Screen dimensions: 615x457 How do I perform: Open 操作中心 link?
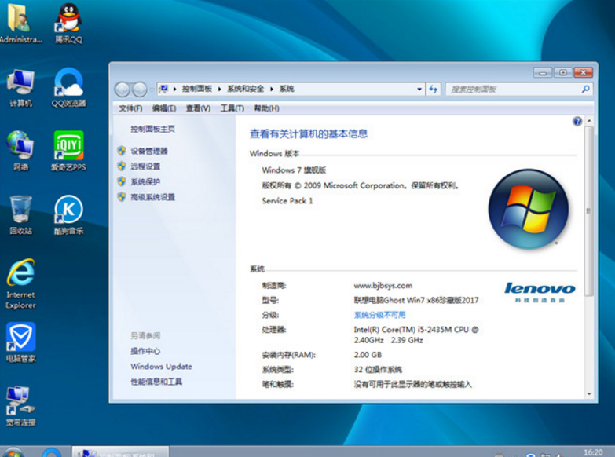point(145,351)
